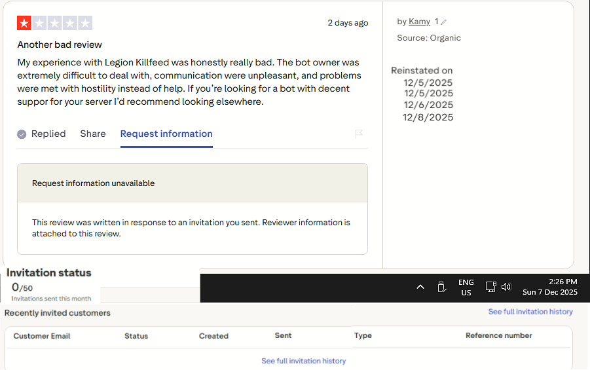Click the USB safely remove hardware tray icon
590x370 pixels.
[x=442, y=287]
